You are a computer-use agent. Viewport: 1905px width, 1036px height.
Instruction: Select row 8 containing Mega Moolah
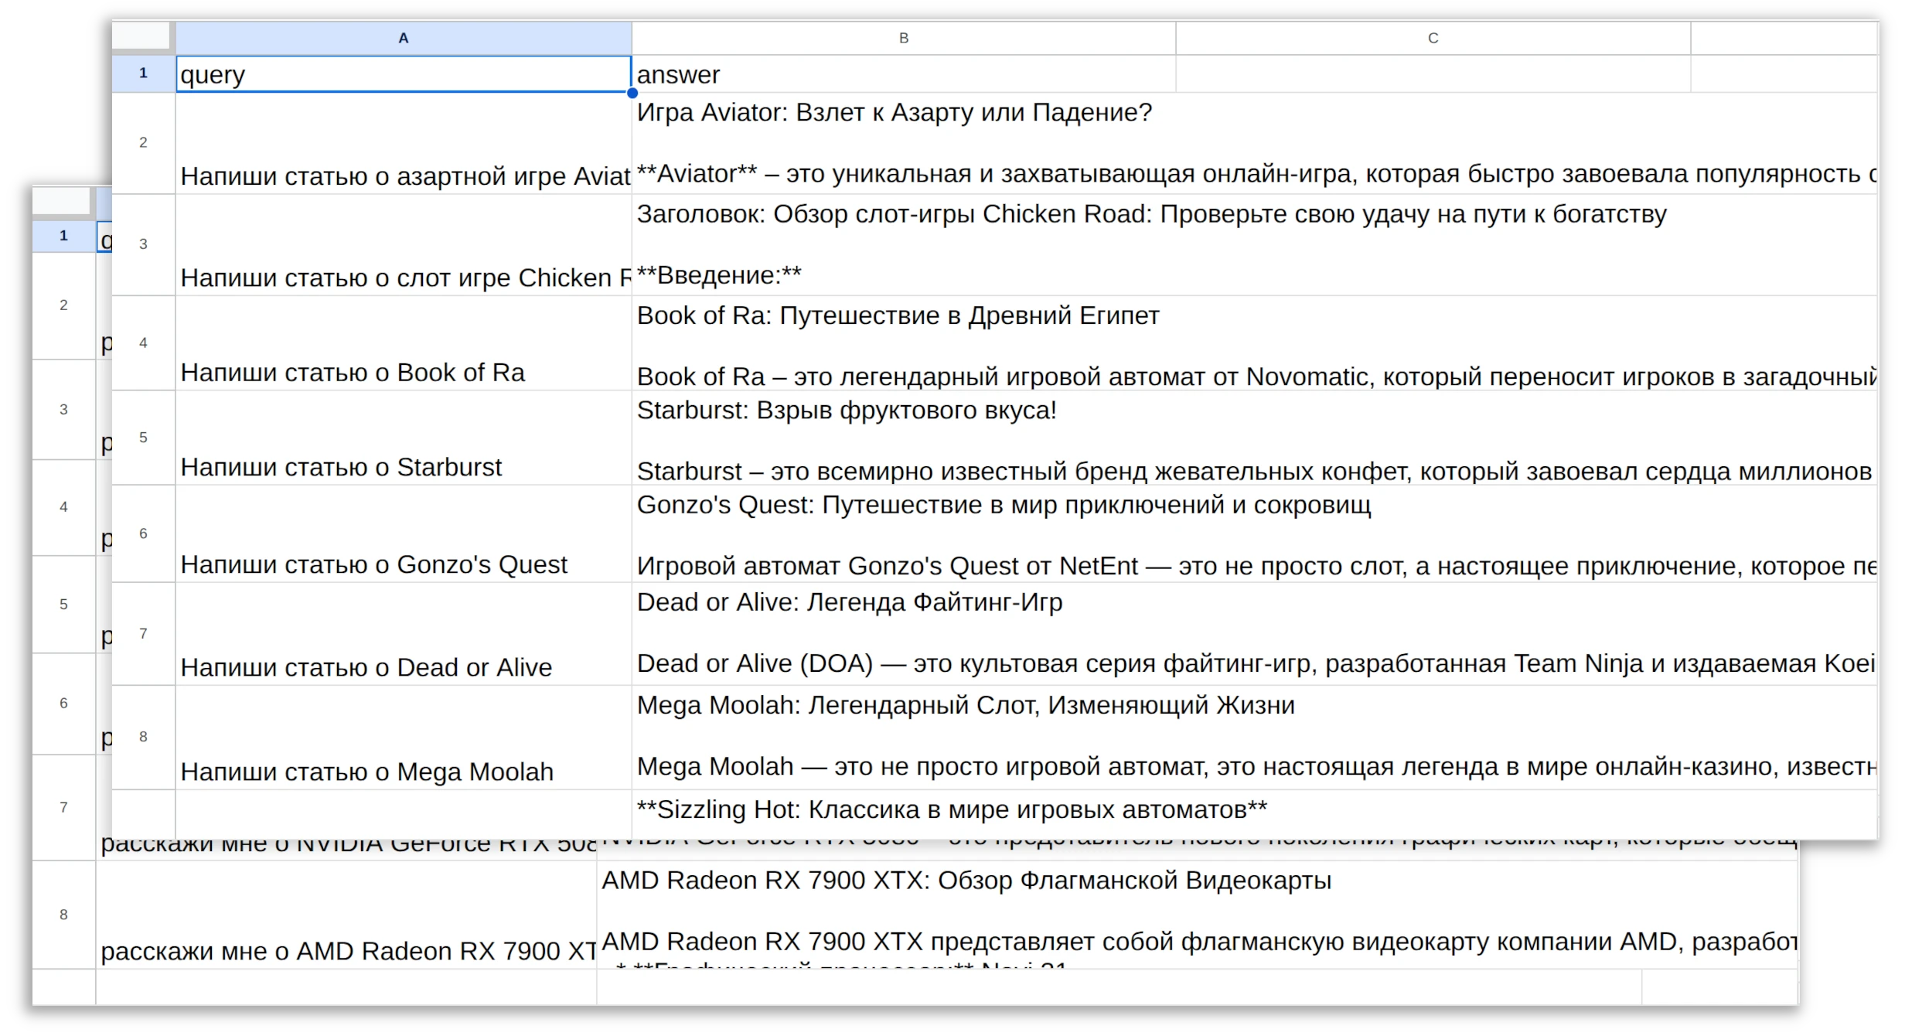click(144, 737)
